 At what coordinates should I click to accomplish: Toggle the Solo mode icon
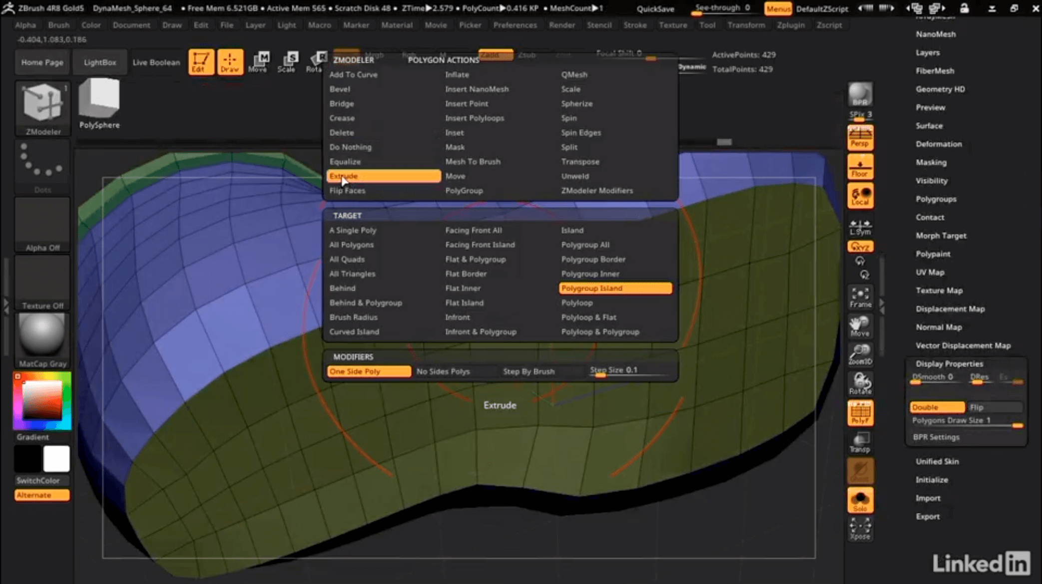(860, 500)
